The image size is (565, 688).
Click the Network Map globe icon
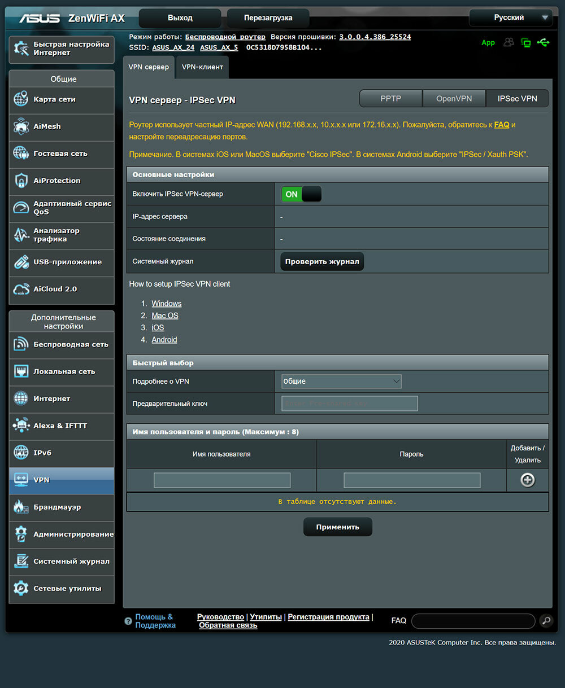click(21, 99)
